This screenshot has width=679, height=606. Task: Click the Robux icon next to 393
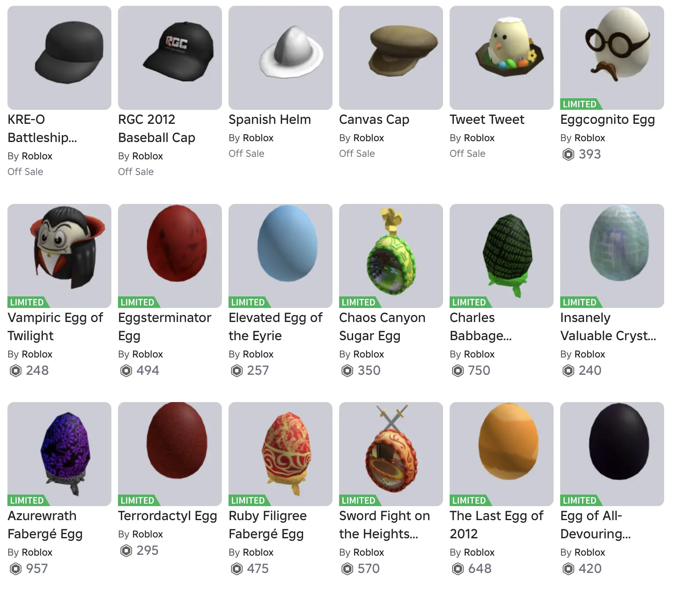pos(568,154)
